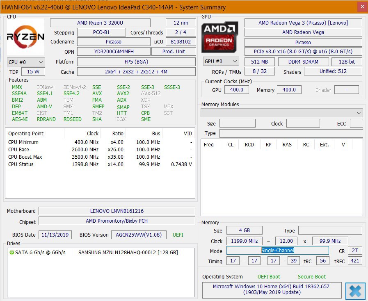Select the CPU Base row
368x301 pixels.
(100, 149)
